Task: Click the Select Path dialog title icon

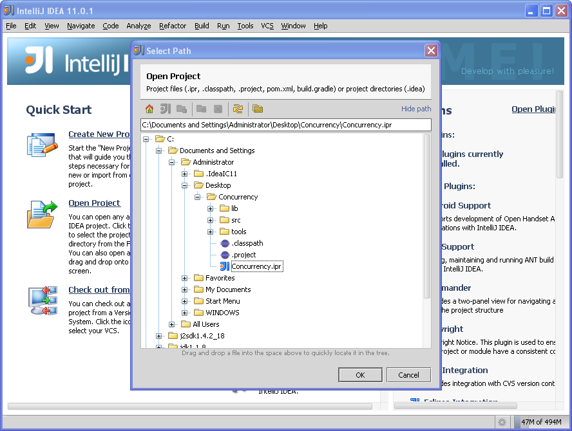Action: [x=138, y=51]
